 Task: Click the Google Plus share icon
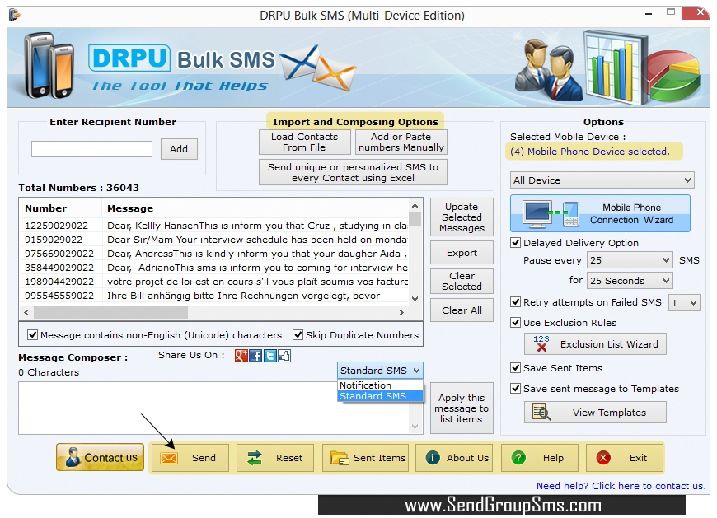pos(241,356)
